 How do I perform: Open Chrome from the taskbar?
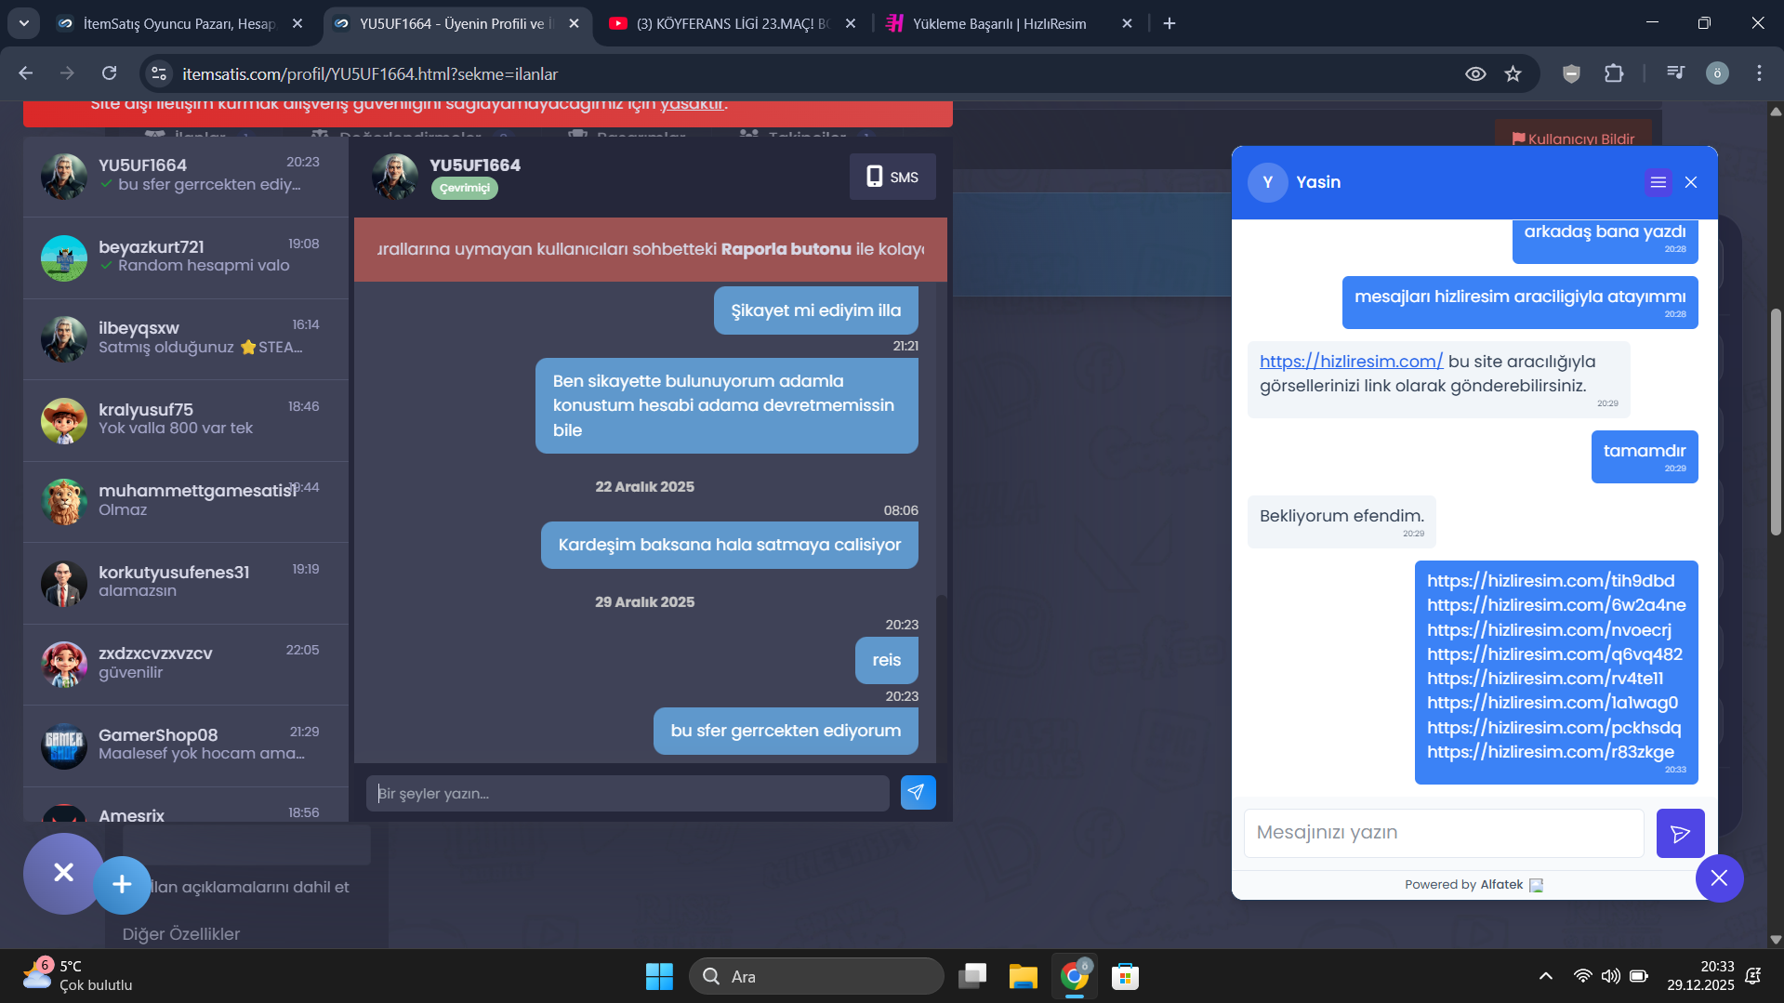coord(1074,976)
